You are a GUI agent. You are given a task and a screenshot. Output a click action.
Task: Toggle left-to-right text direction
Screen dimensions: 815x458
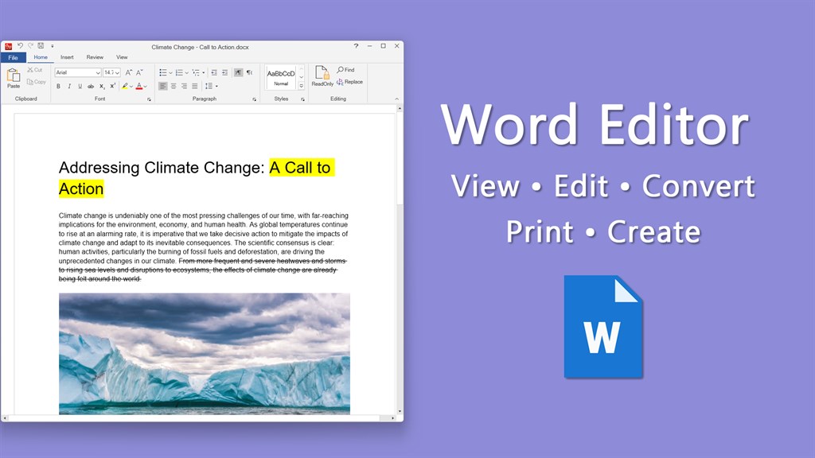click(x=238, y=72)
